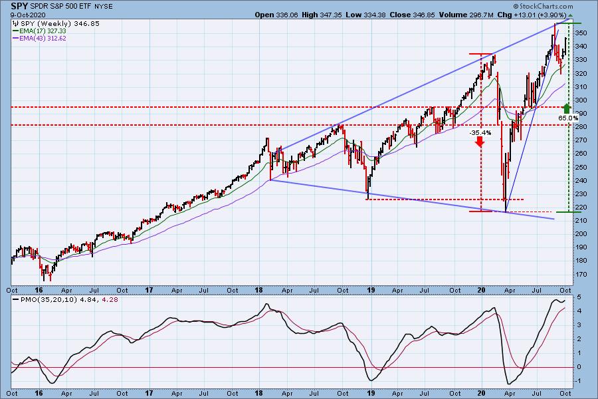Select the Volume 296.7M value
Screen dimensions: 598x399
tap(466, 15)
